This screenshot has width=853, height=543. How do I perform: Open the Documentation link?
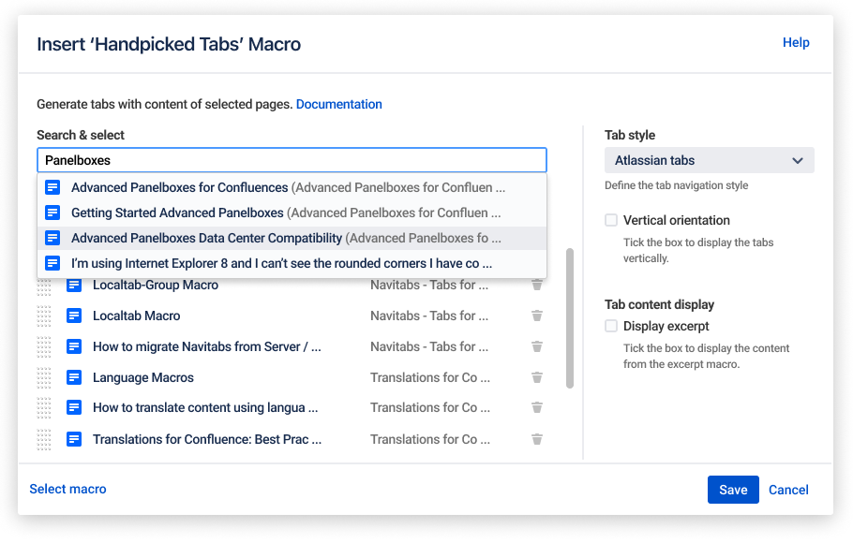point(338,104)
